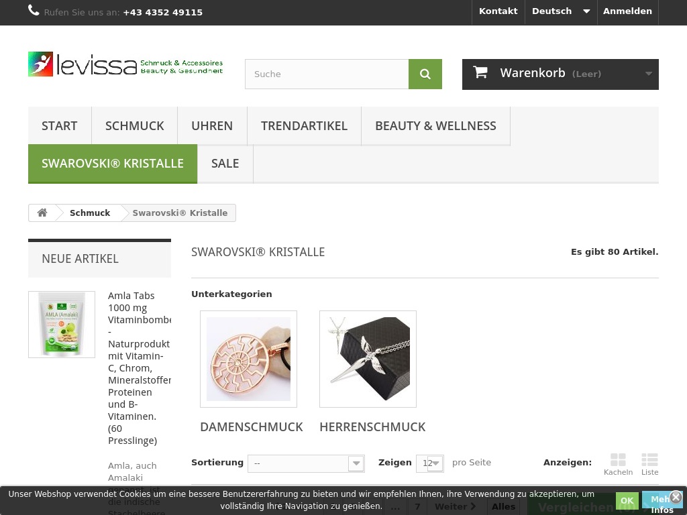Switch to Liste list view
This screenshot has width=687, height=515.
649,463
